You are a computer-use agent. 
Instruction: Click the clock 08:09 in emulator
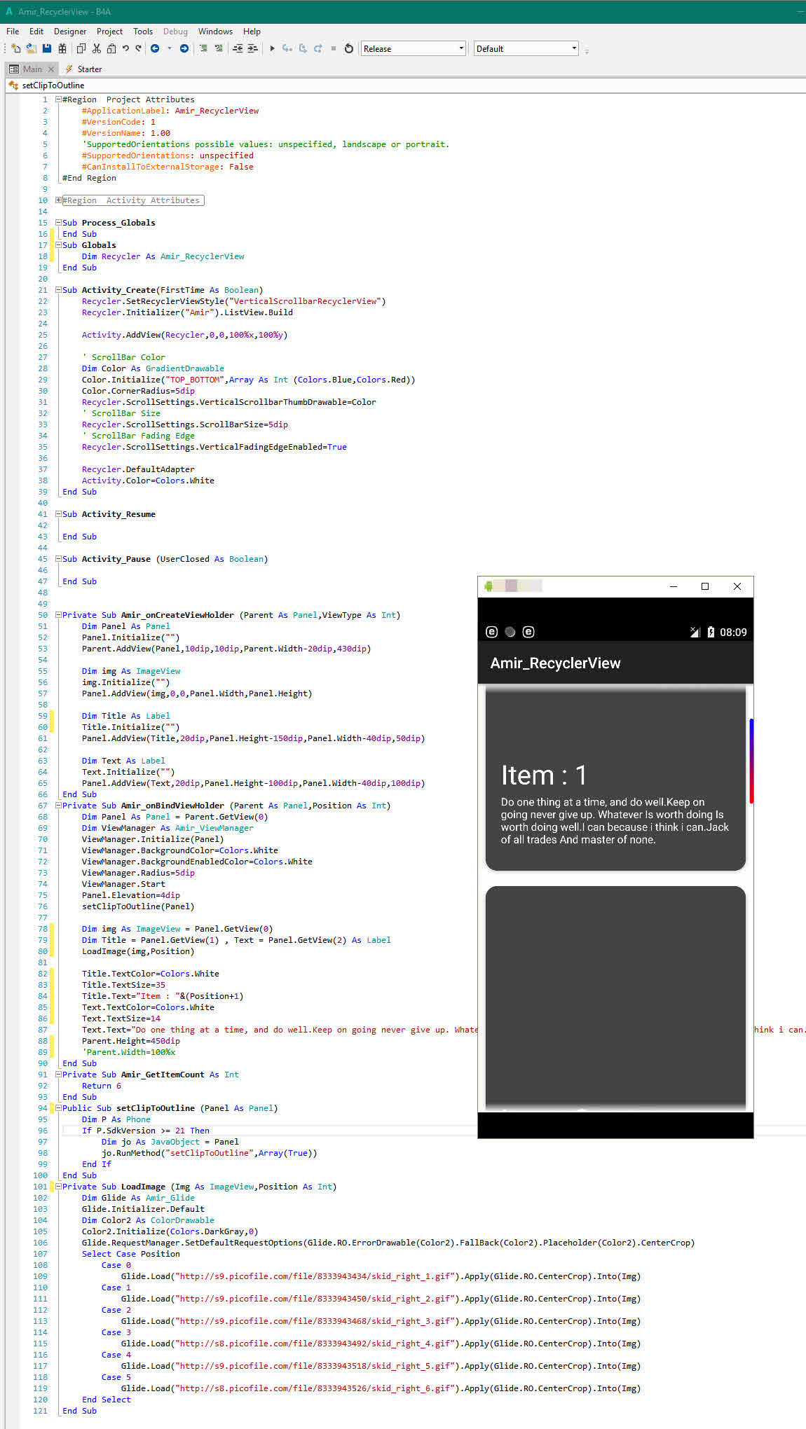tap(733, 632)
